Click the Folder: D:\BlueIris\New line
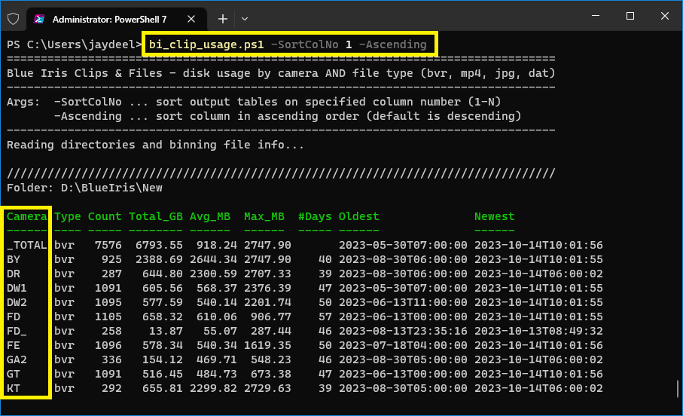 point(84,188)
